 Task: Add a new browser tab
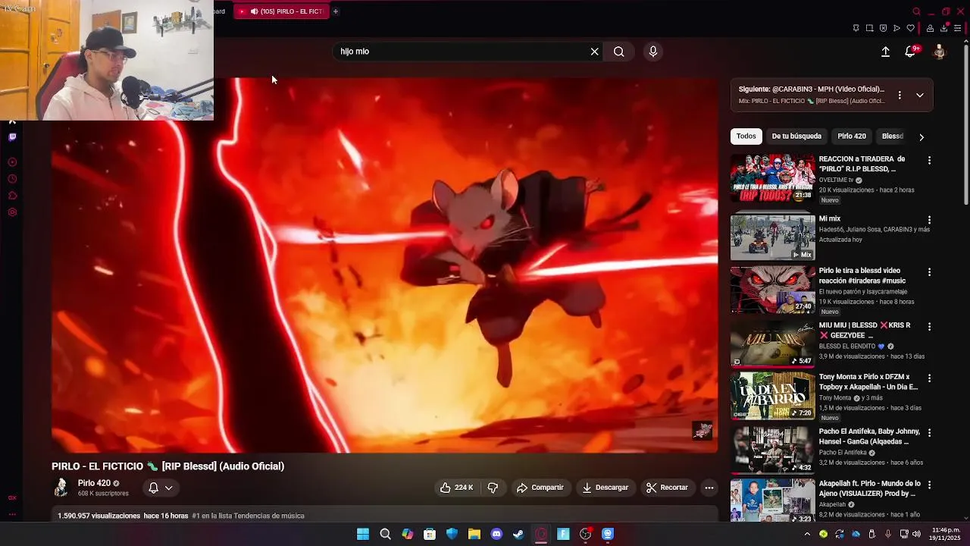point(335,11)
